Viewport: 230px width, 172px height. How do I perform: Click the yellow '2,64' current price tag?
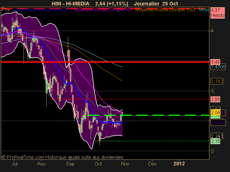(x=215, y=112)
